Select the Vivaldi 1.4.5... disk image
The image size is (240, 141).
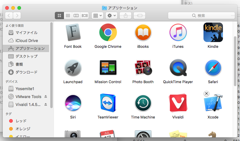pos(26,104)
